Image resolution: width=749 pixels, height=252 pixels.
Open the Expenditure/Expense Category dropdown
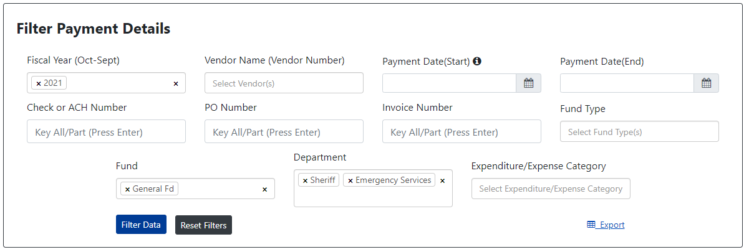551,189
